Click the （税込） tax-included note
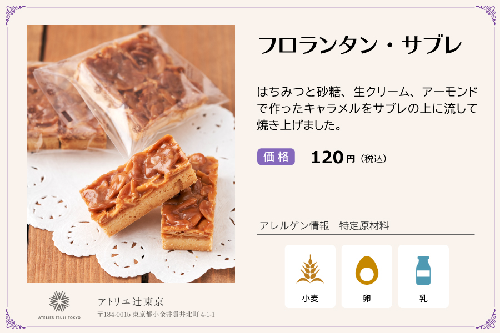Image resolution: width=500 pixels, height=333 pixels. (373, 159)
